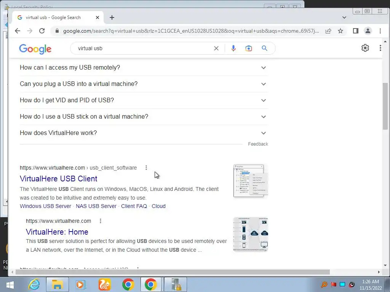Image resolution: width=390 pixels, height=292 pixels.
Task: Follow the Windows USB Server sitelink
Action: pyautogui.click(x=46, y=206)
